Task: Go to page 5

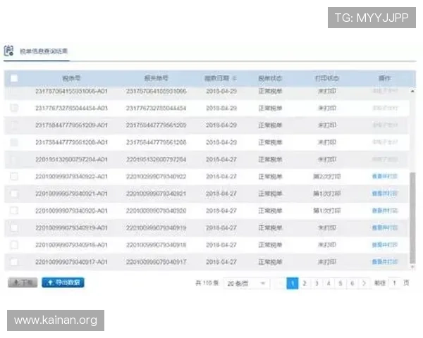Action: (x=341, y=283)
